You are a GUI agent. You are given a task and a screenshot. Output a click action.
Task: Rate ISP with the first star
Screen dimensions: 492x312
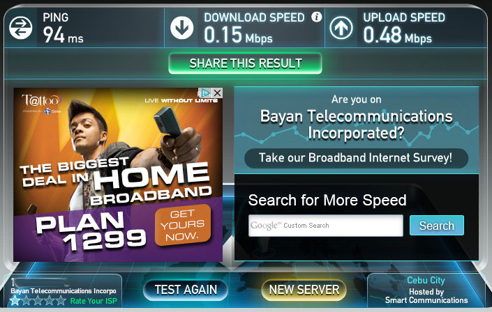click(x=15, y=301)
